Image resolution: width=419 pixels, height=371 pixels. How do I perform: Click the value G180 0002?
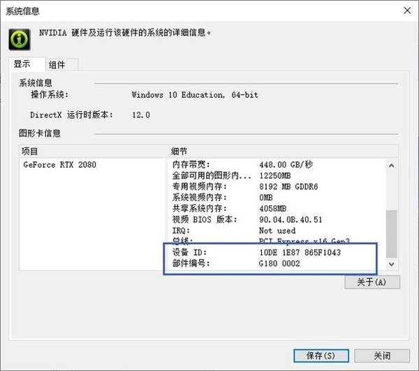pos(279,263)
